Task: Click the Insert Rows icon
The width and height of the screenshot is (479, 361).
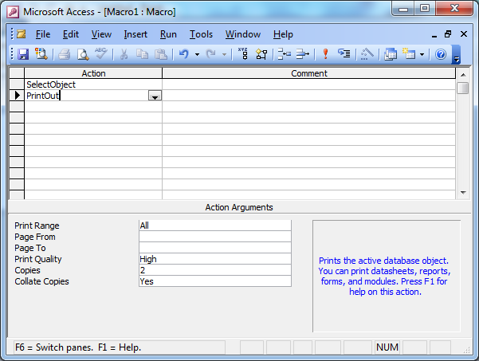Action: [284, 54]
